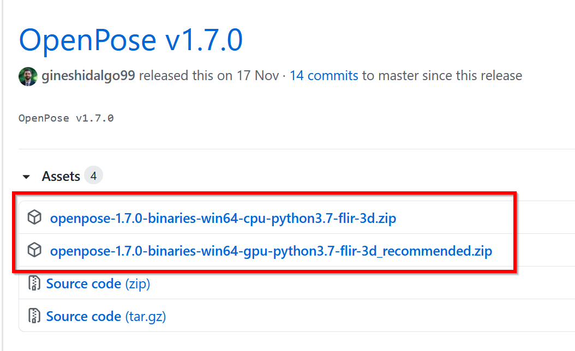
Task: Click the package icon beside the win64-gpu zip
Action: click(34, 250)
